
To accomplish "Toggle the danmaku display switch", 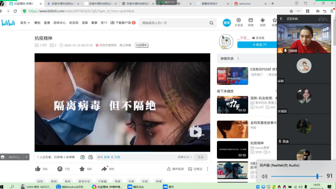I will tap(83, 157).
